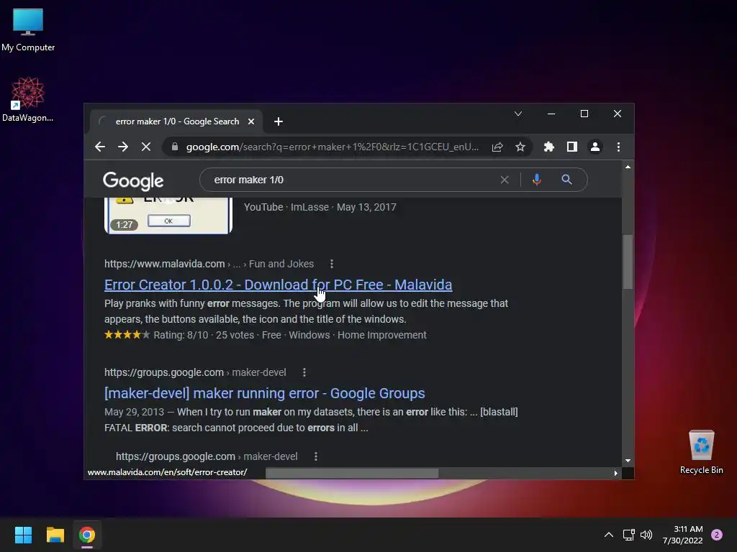Go forward with the forward arrow

(x=123, y=147)
